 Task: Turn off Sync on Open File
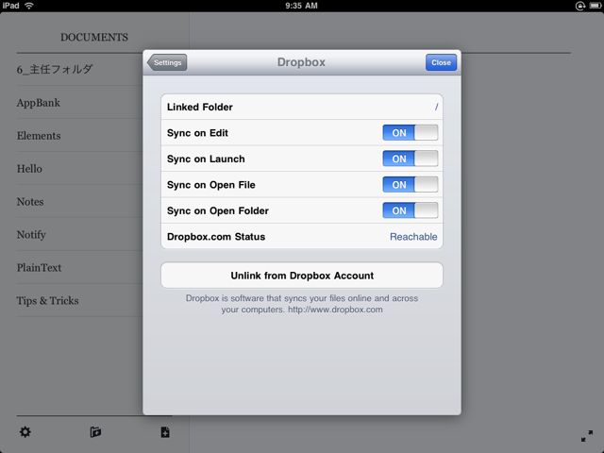click(411, 185)
